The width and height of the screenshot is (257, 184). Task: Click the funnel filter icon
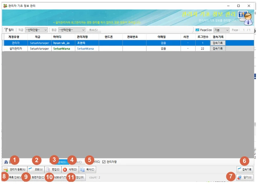tap(6, 30)
